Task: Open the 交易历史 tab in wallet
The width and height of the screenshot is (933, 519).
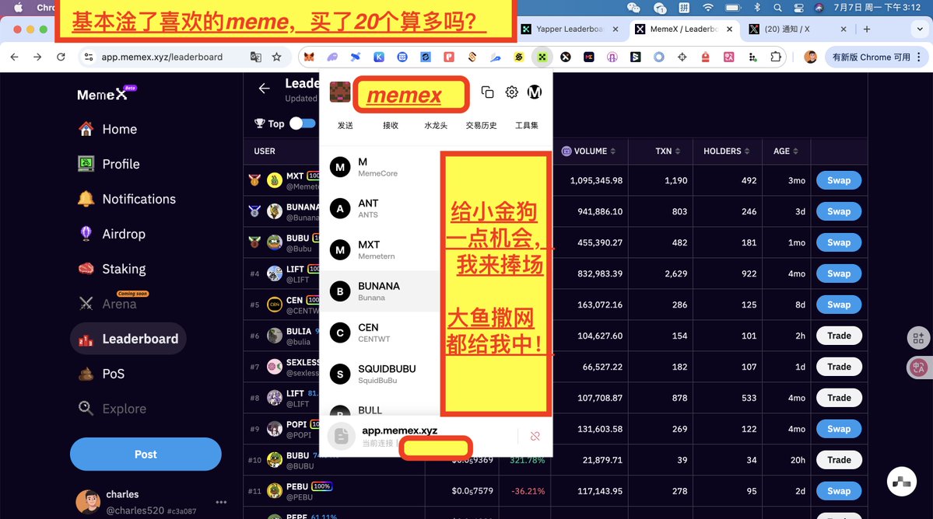Action: (481, 125)
